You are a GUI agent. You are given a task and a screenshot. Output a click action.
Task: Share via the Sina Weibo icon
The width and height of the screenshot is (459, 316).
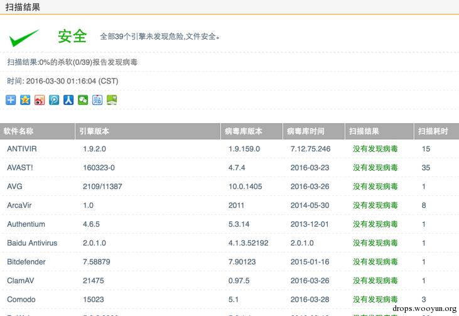[x=40, y=100]
